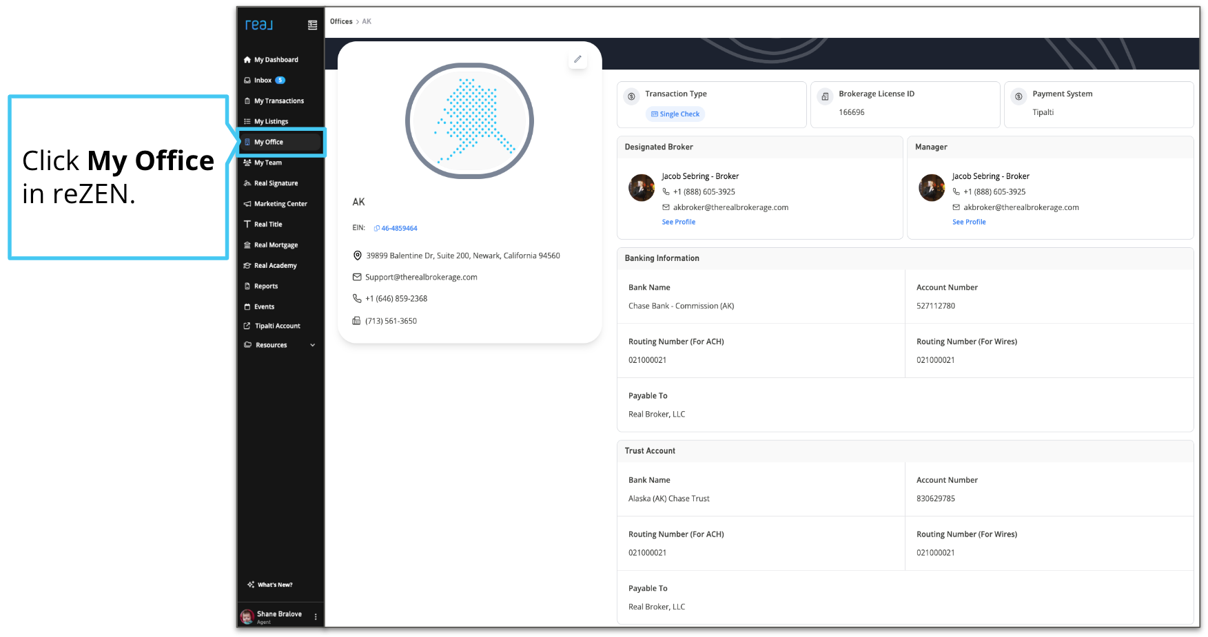This screenshot has height=637, width=1208.
Task: Edit office with the pencil icon
Action: coord(577,59)
